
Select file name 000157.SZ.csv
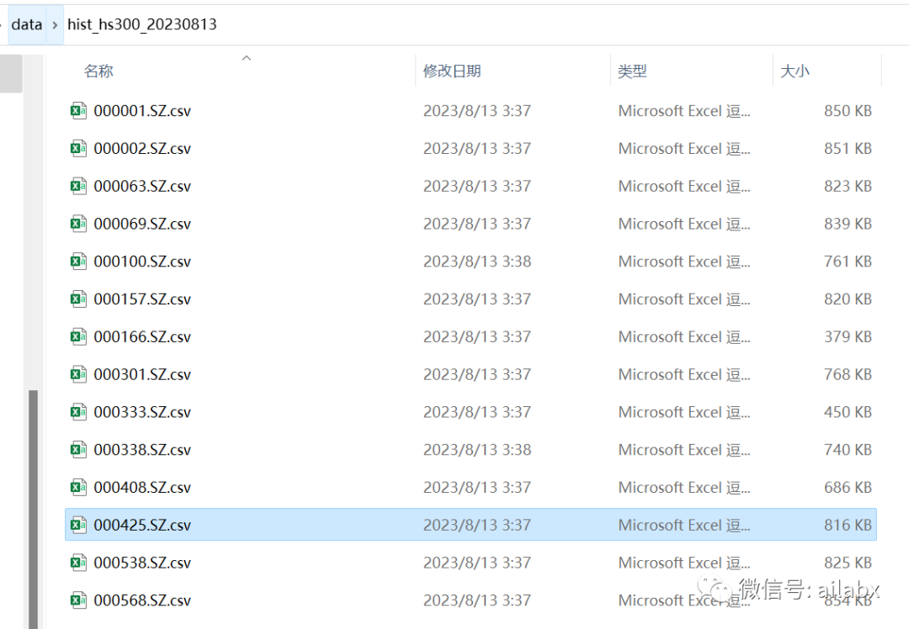point(142,299)
